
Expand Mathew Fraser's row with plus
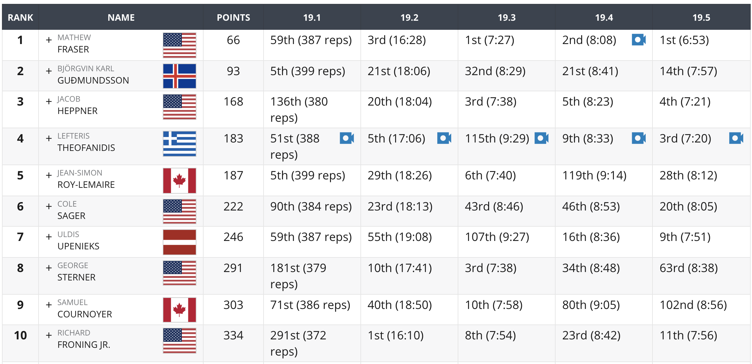tap(49, 40)
